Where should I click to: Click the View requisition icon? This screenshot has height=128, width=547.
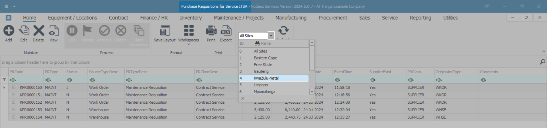(54, 31)
